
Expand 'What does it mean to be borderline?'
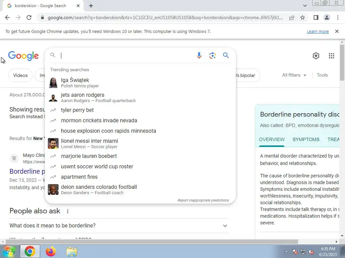coord(119,225)
